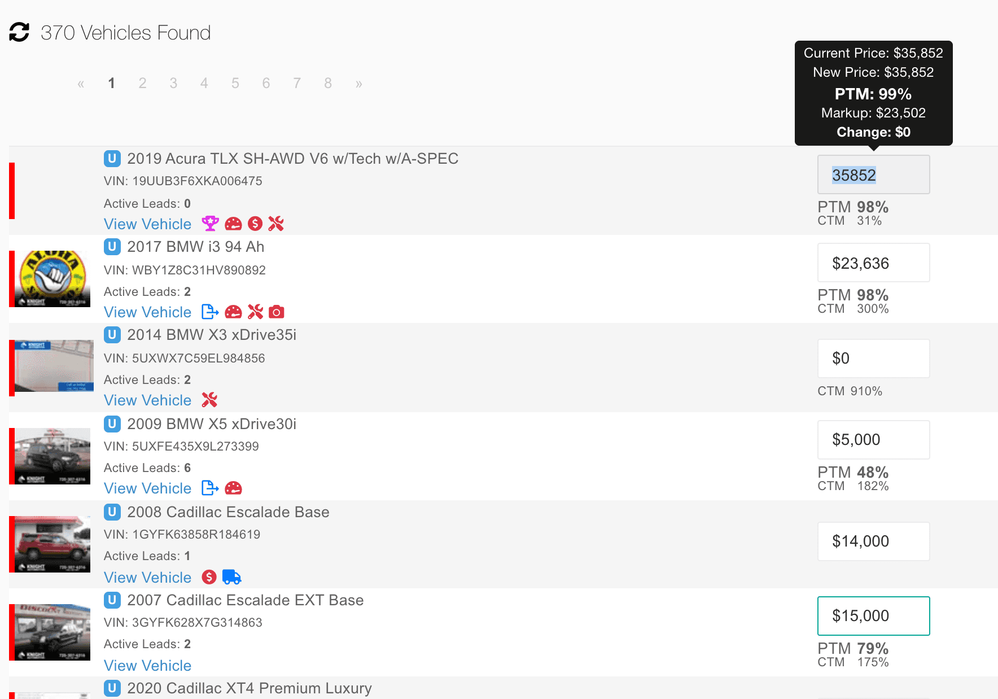Open View Vehicle for 2007 Escalade EXT
The image size is (998, 699).
click(147, 666)
